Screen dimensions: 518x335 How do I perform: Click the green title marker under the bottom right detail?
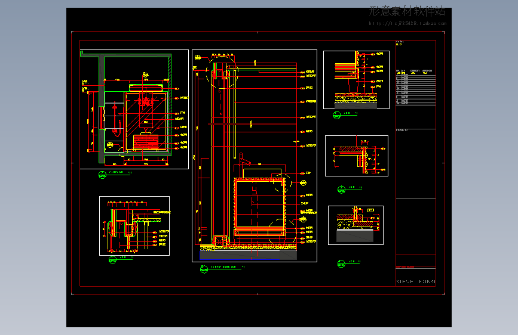(349, 263)
